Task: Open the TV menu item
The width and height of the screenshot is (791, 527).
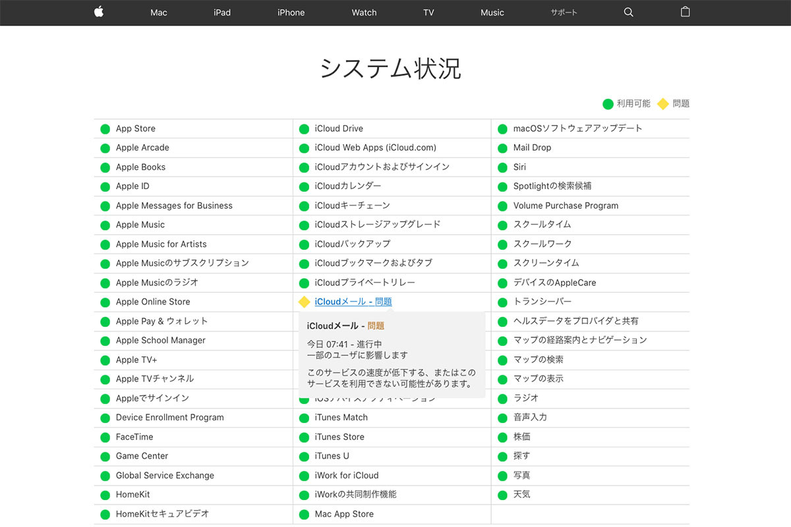Action: pos(428,13)
